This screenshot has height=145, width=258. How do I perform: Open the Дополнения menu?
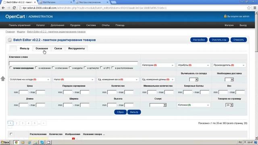click(x=57, y=25)
